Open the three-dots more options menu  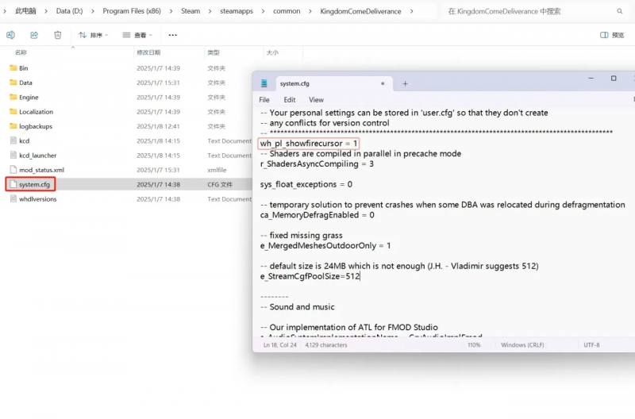coord(173,35)
